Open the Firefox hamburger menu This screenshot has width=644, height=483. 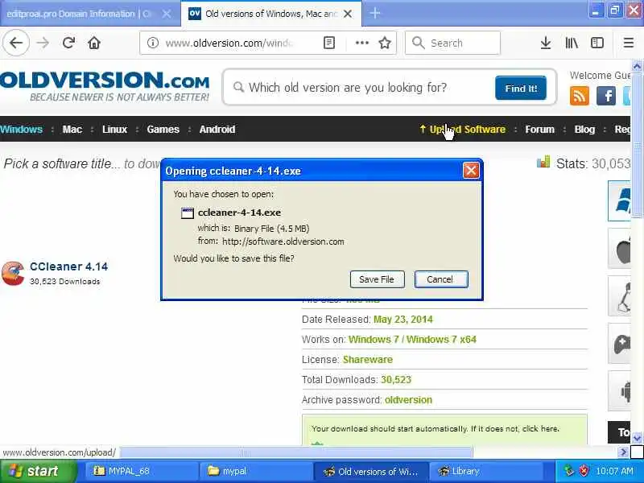tap(629, 43)
